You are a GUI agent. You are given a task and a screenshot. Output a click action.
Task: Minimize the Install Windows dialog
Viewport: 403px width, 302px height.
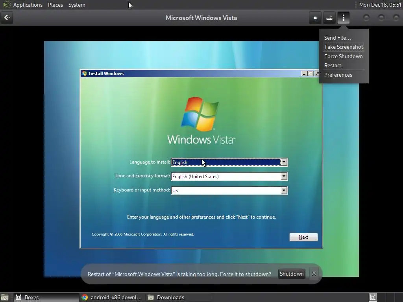(304, 74)
